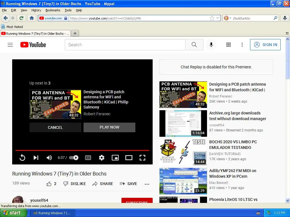
Task: Click the system tray clock 2:12 PM
Action: click(x=279, y=213)
